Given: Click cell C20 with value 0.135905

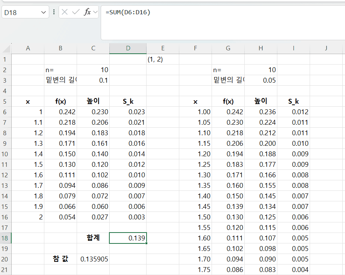Looking at the screenshot, I should pyautogui.click(x=93, y=259).
